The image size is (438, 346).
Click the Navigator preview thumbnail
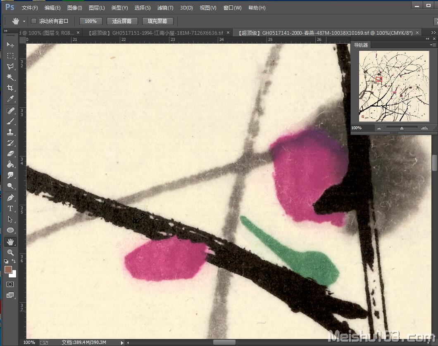[x=394, y=86]
